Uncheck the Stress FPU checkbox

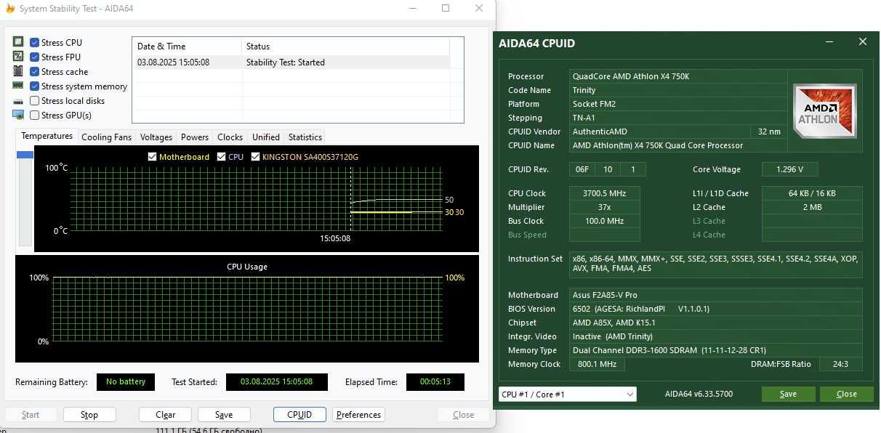pos(34,57)
